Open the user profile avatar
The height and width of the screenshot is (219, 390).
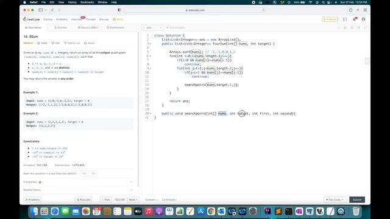363,19
